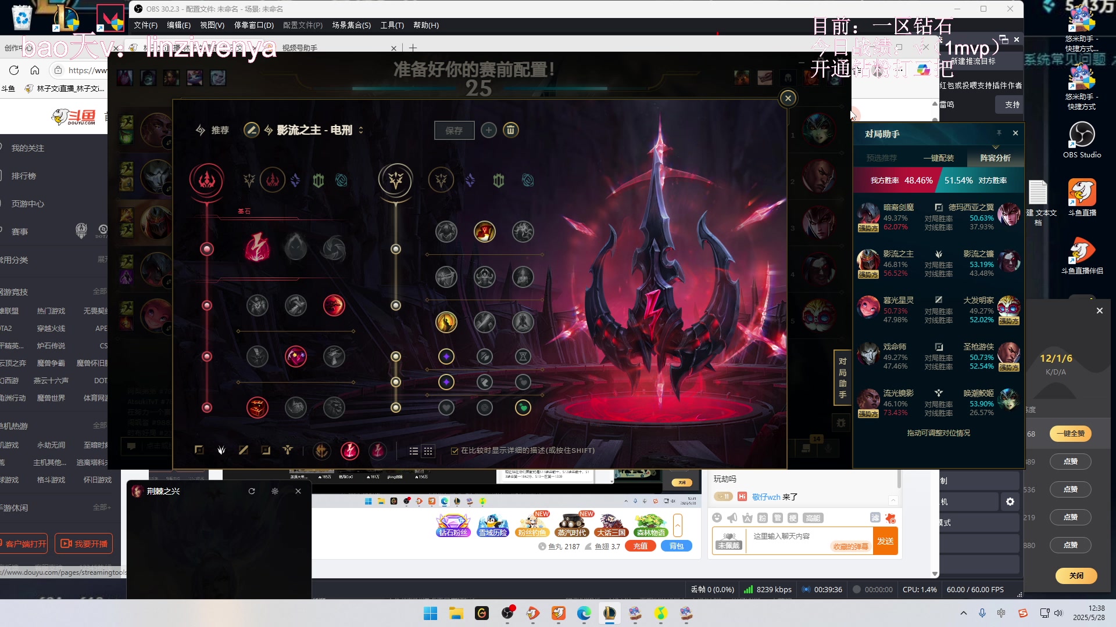Screen dimensions: 1116x627
Task: Toggle the 滤 filter in chat toolbar
Action: (x=875, y=518)
